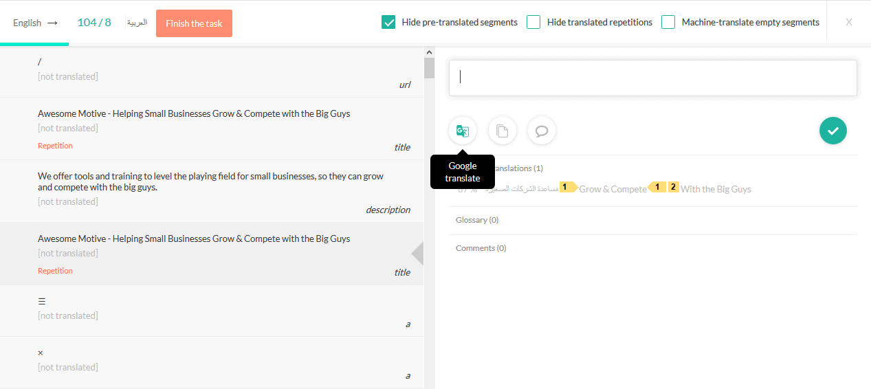The width and height of the screenshot is (871, 389).
Task: Select the first Awesome Motive title segment
Action: pos(212,129)
